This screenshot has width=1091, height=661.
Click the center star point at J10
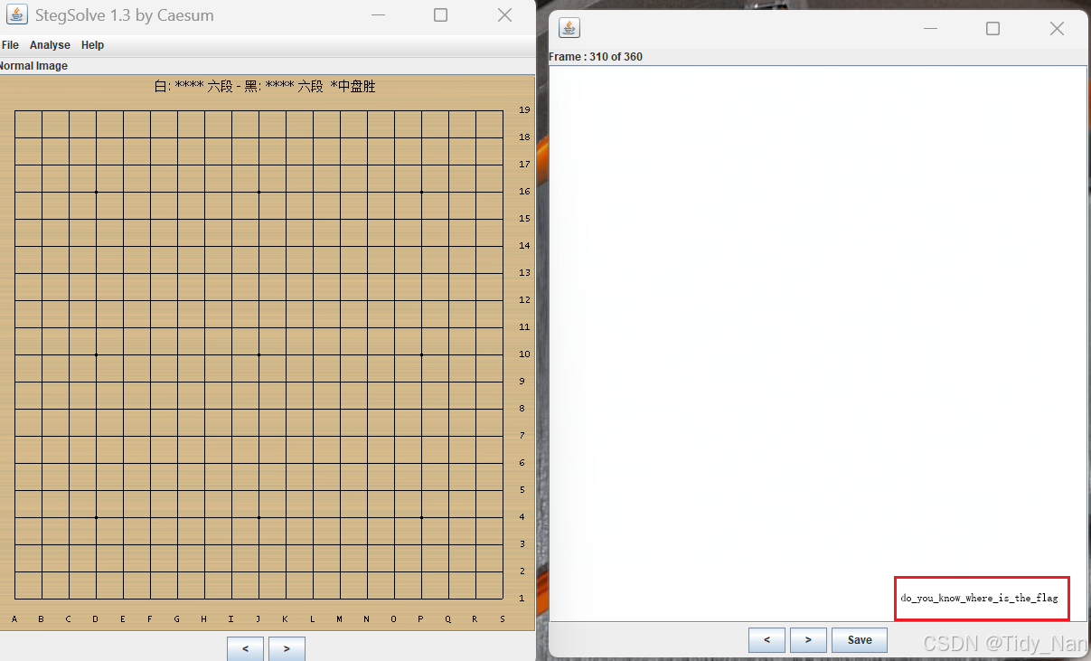point(259,354)
